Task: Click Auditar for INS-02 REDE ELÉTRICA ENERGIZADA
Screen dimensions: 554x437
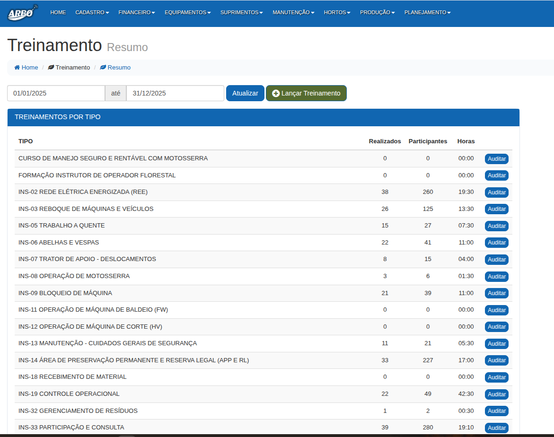Action: tap(496, 192)
